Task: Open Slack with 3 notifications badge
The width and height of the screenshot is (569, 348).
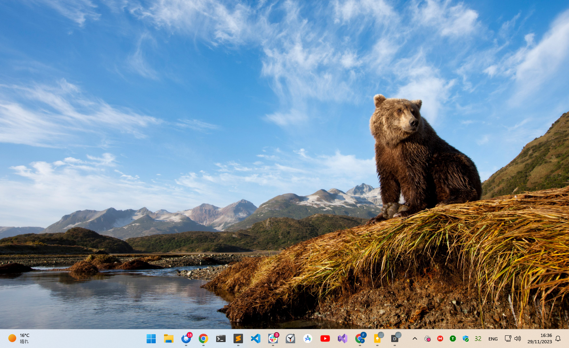Action: click(x=273, y=339)
